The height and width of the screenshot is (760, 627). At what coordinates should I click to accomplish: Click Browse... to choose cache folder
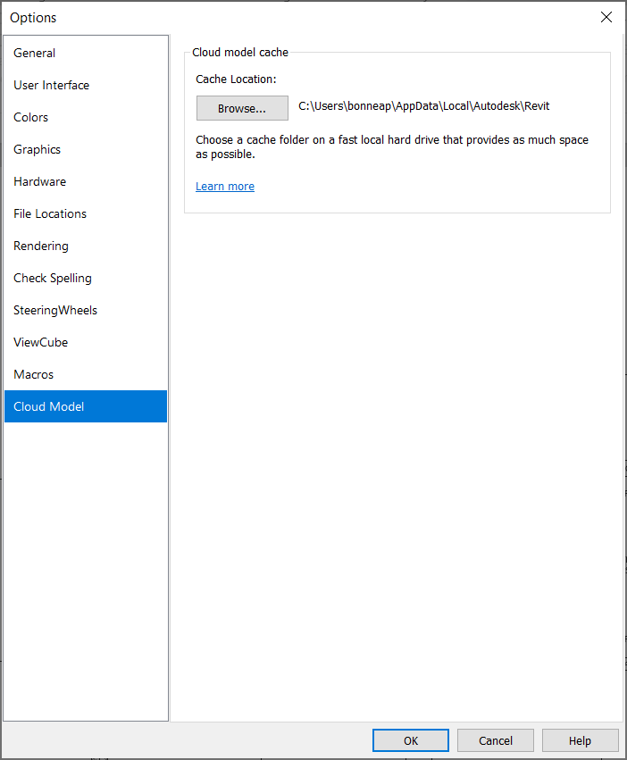pyautogui.click(x=242, y=108)
